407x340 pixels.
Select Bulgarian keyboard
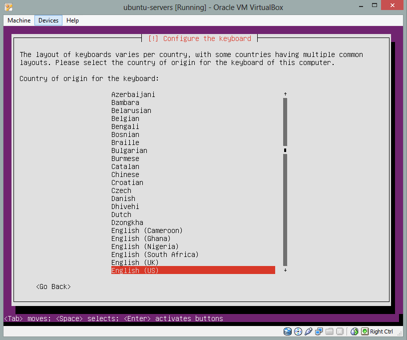pos(129,150)
